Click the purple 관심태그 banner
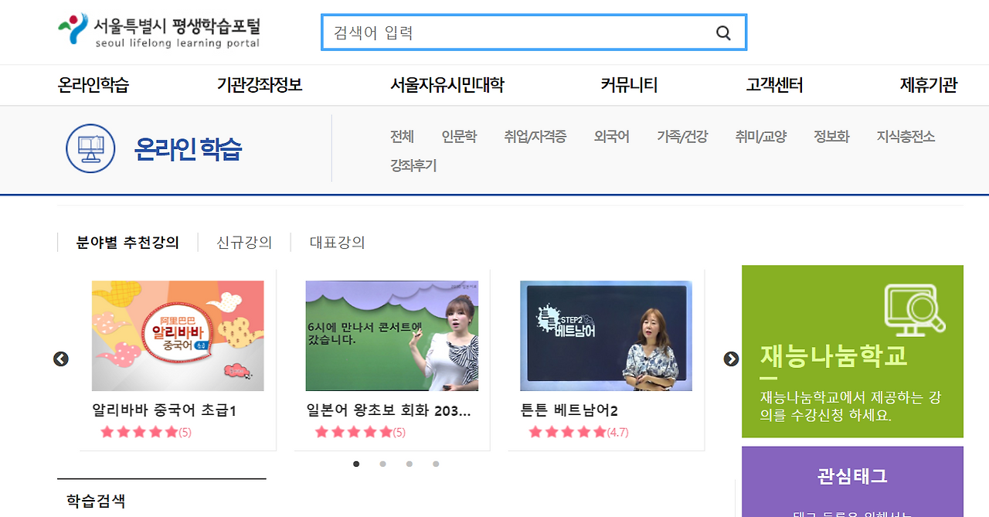 [852, 481]
